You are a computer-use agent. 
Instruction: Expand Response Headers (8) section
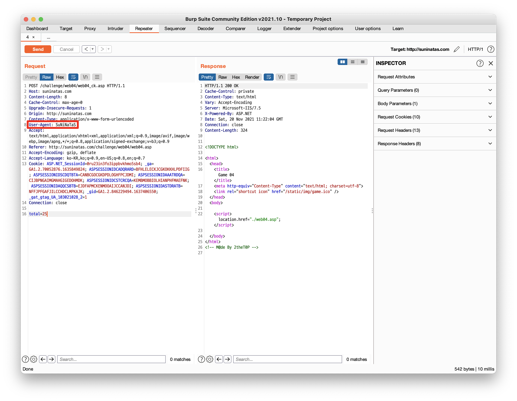click(435, 144)
